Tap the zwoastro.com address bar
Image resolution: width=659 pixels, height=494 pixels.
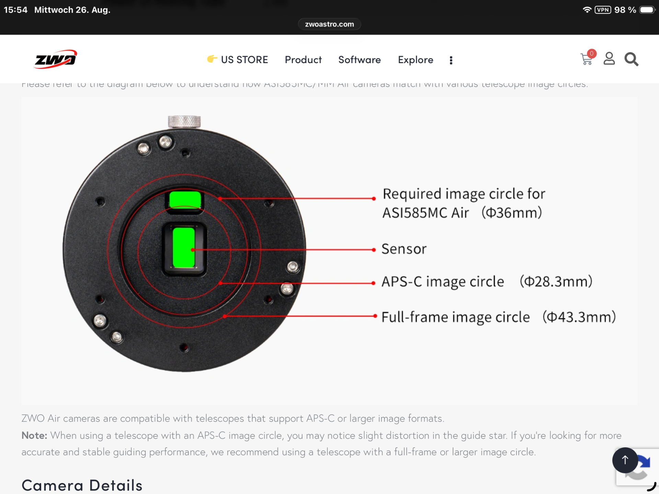[x=329, y=24]
